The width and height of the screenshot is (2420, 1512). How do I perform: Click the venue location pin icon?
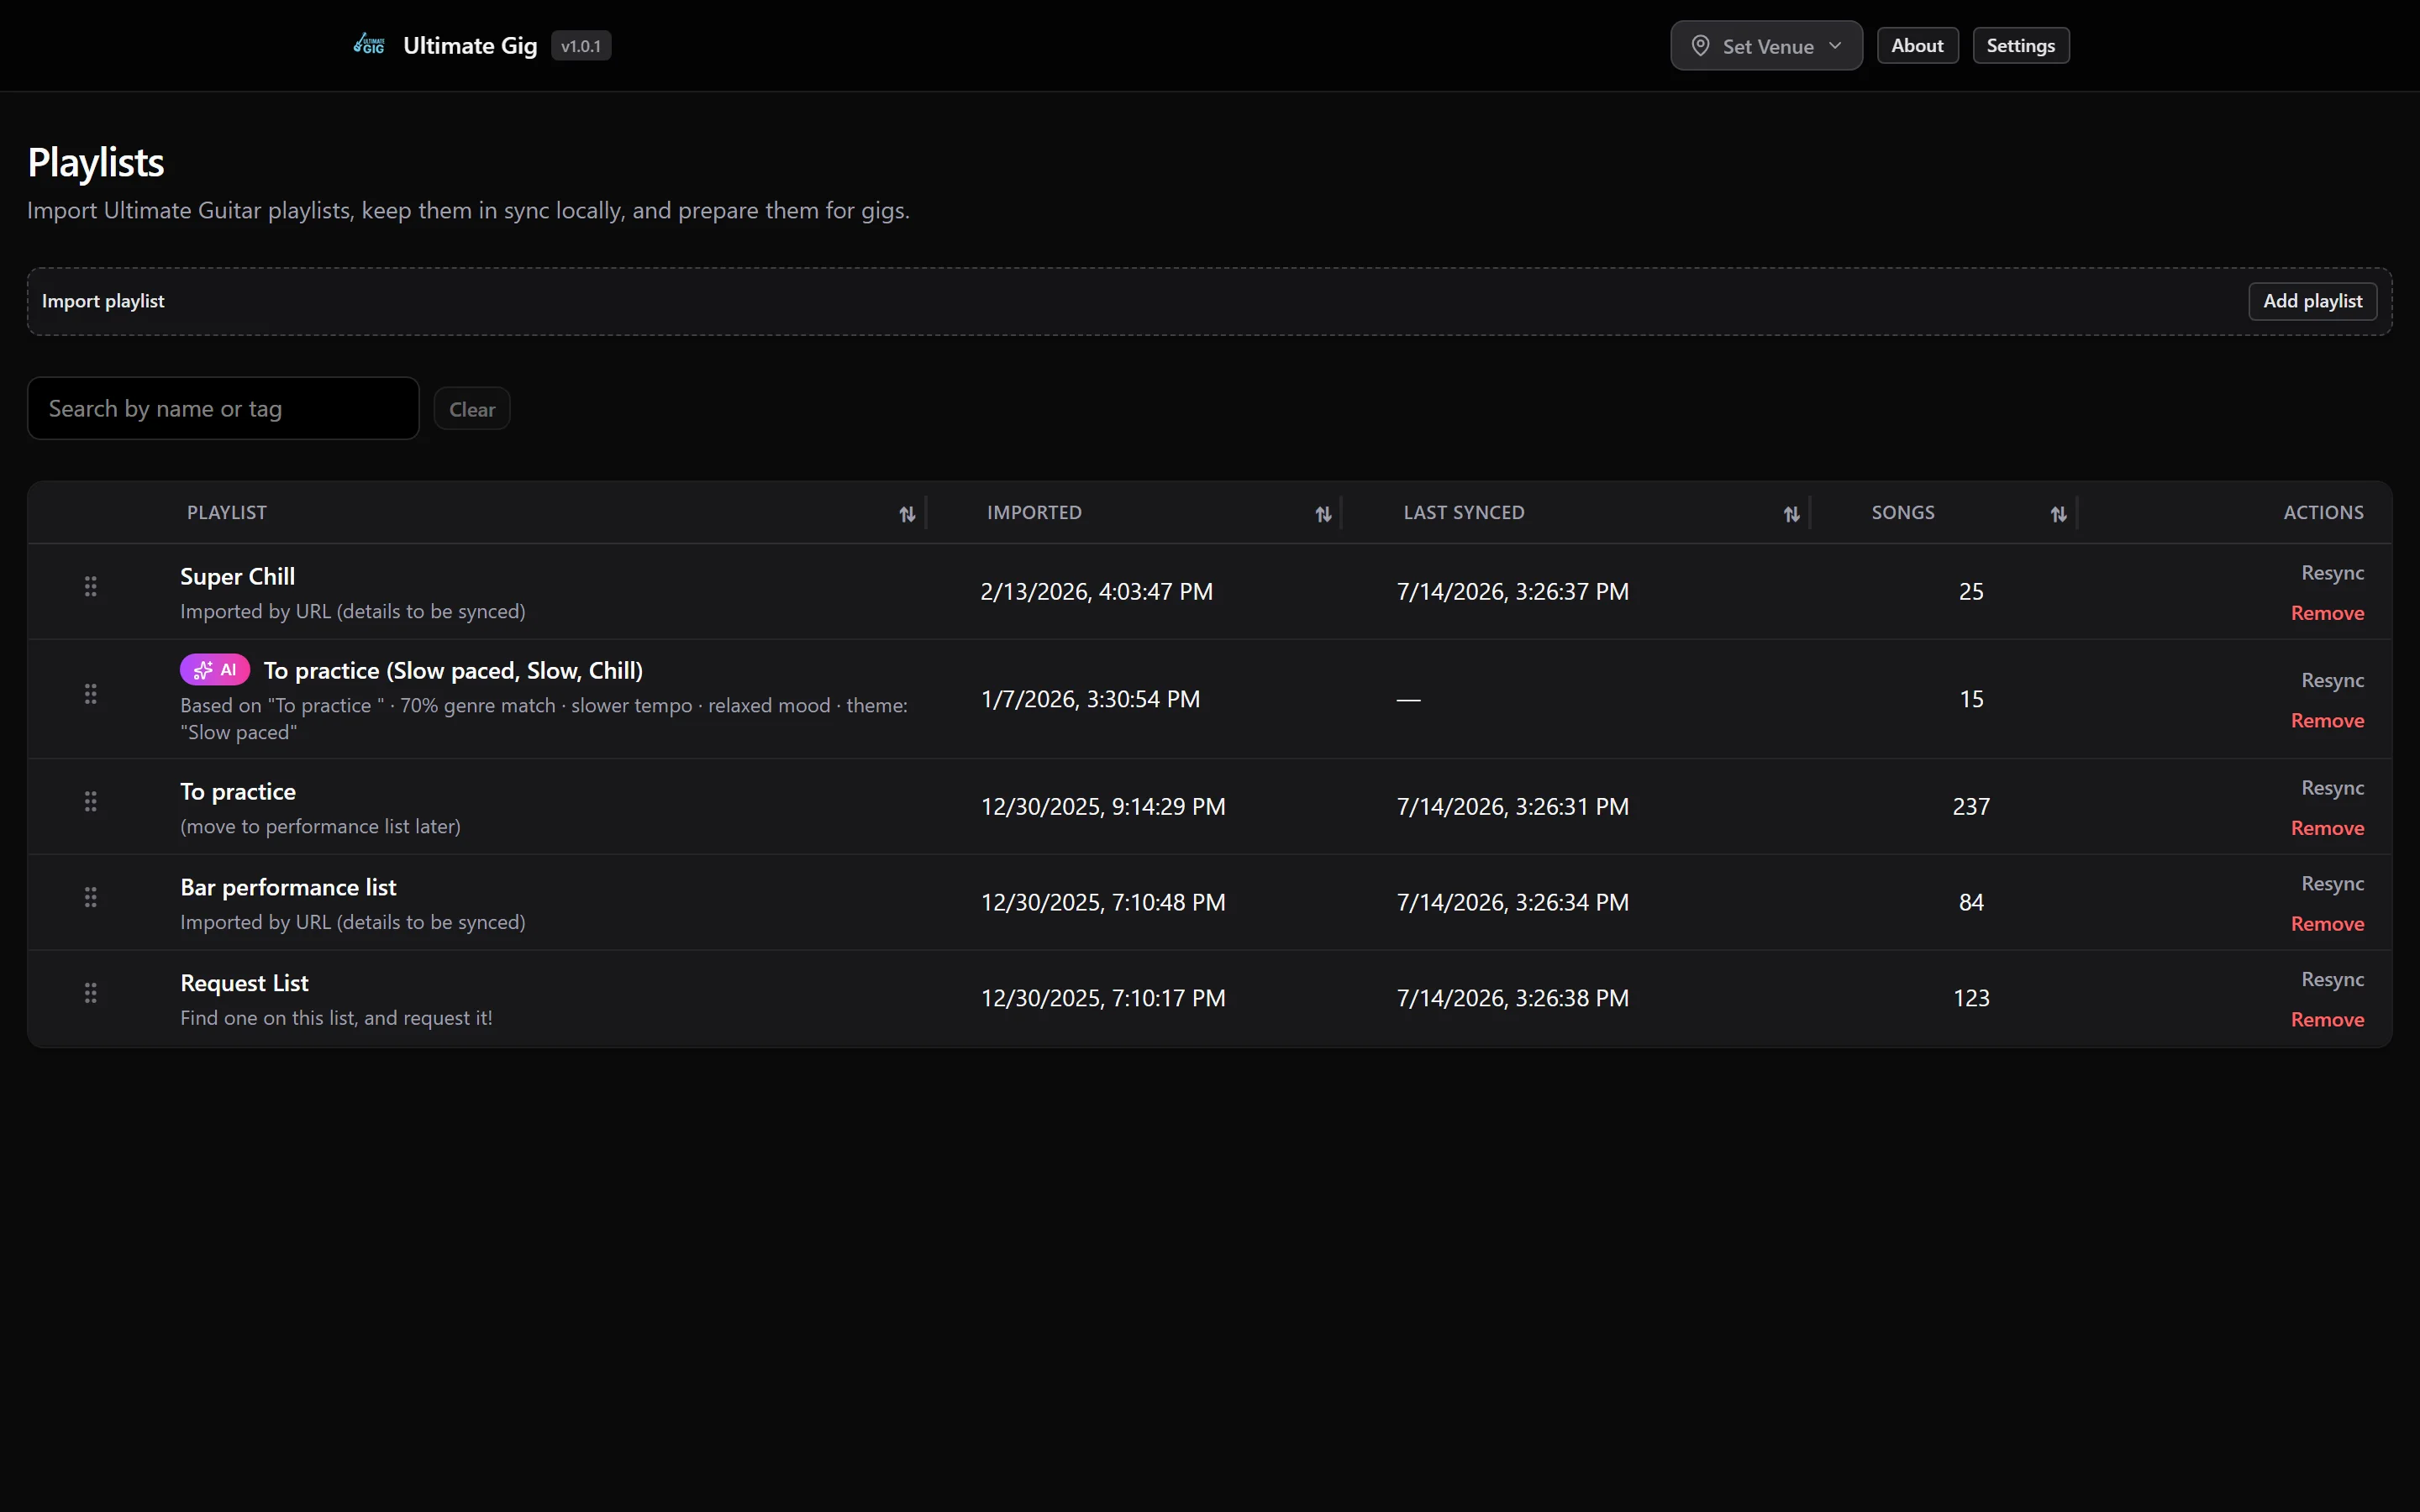tap(1700, 46)
